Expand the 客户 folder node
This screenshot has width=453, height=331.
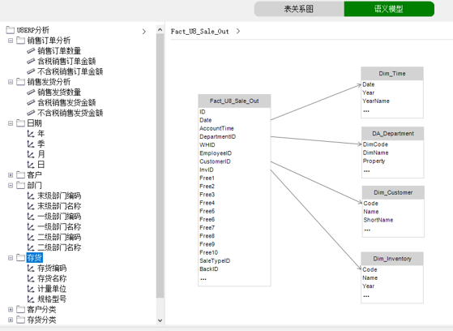[x=11, y=175]
